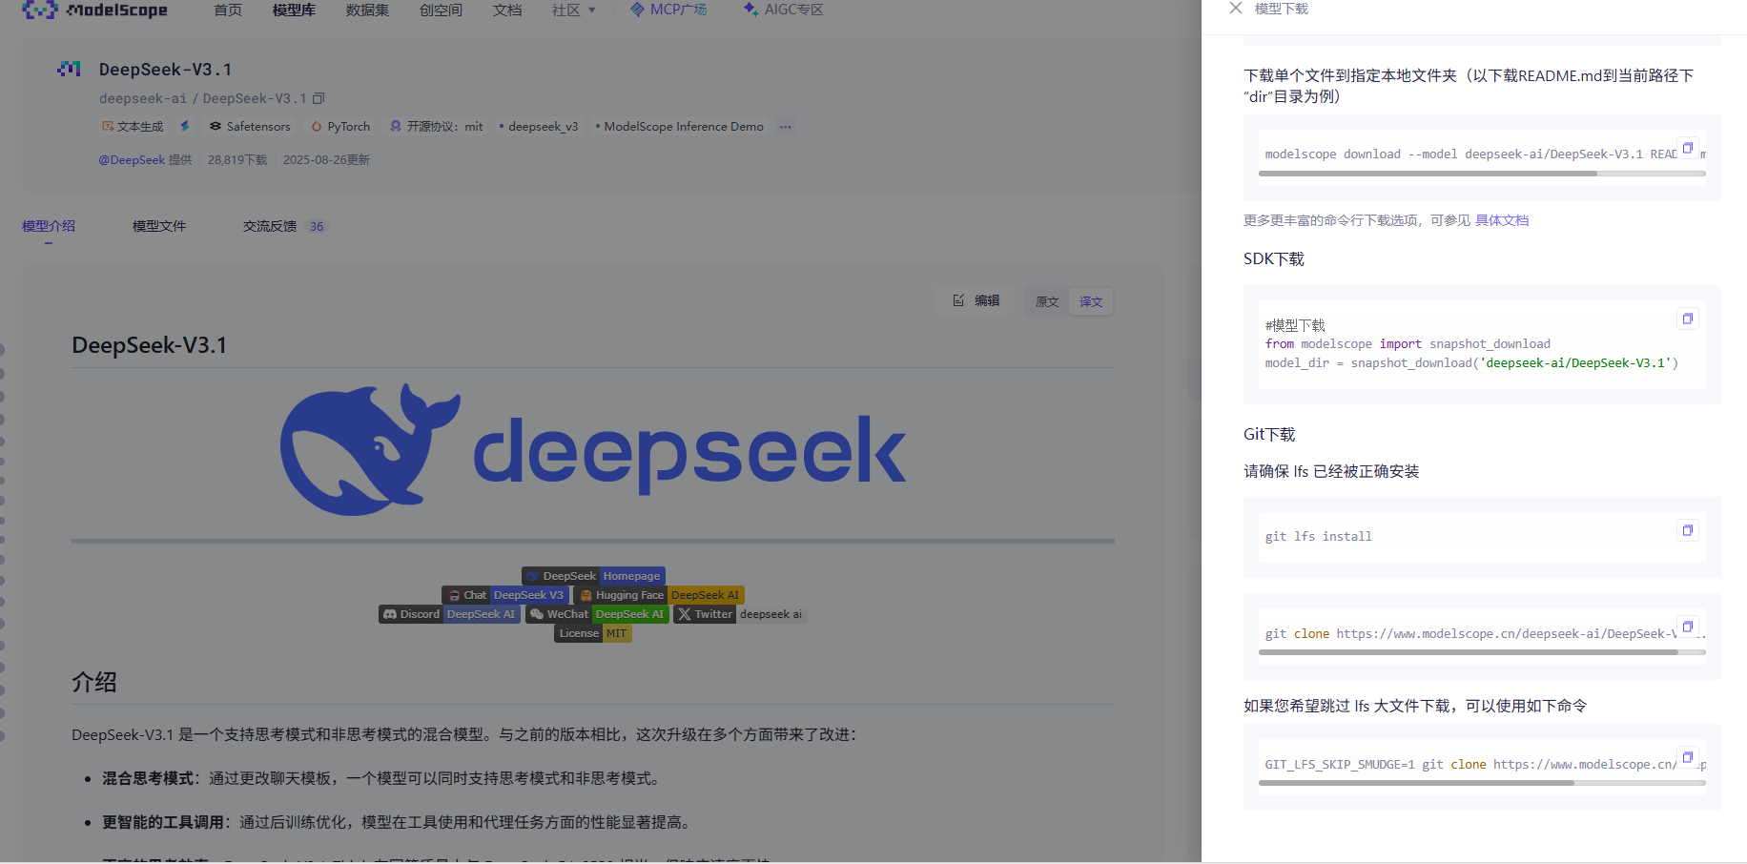This screenshot has width=1747, height=864.
Task: Open DeepSeek Homepage badge
Action: [593, 576]
